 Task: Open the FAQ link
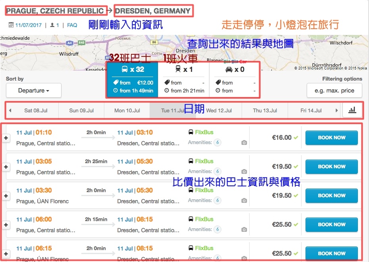72,25
